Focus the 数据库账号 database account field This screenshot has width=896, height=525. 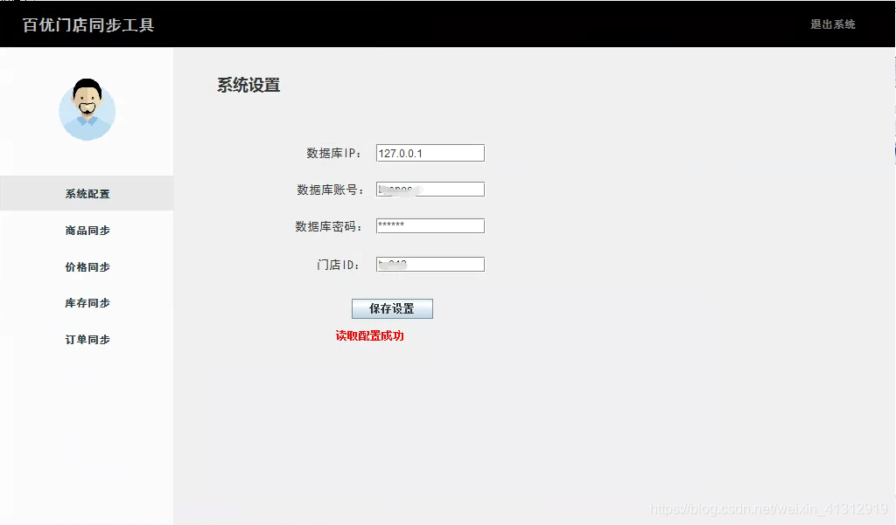[430, 189]
